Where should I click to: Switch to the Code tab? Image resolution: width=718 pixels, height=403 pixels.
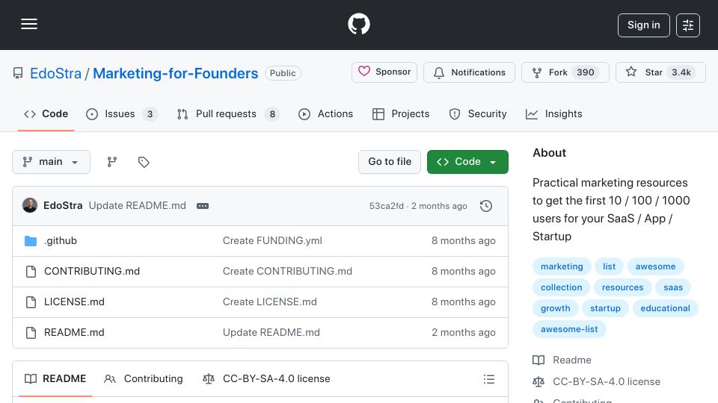point(46,113)
